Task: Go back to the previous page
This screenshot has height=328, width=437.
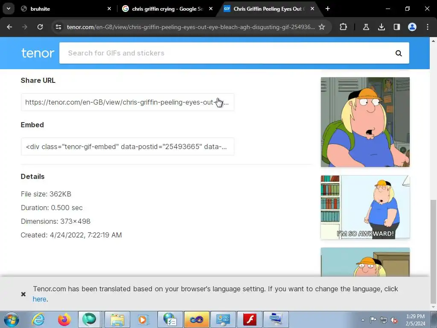Action: (9, 27)
